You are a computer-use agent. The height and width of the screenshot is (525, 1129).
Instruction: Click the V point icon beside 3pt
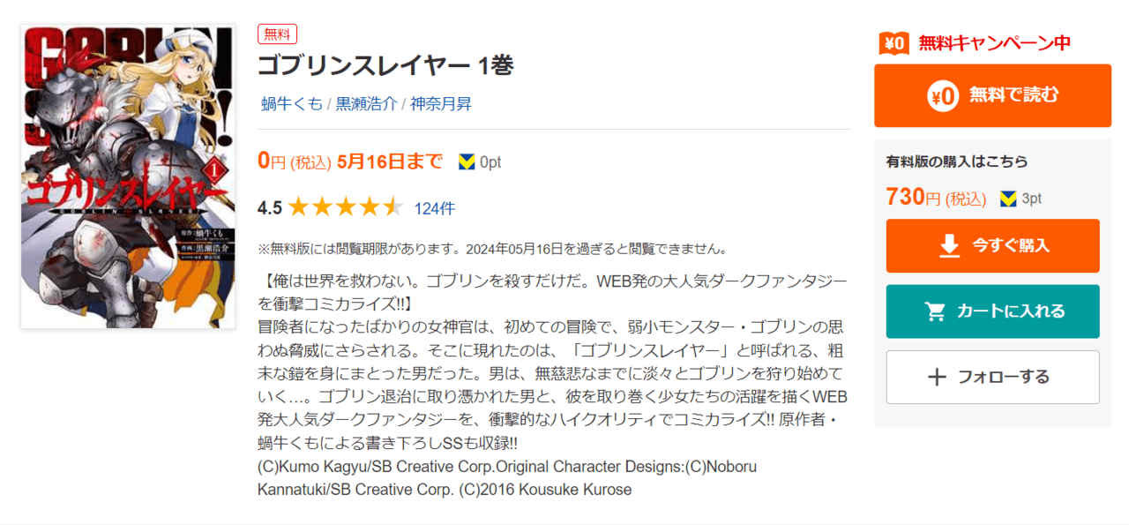click(x=1008, y=199)
